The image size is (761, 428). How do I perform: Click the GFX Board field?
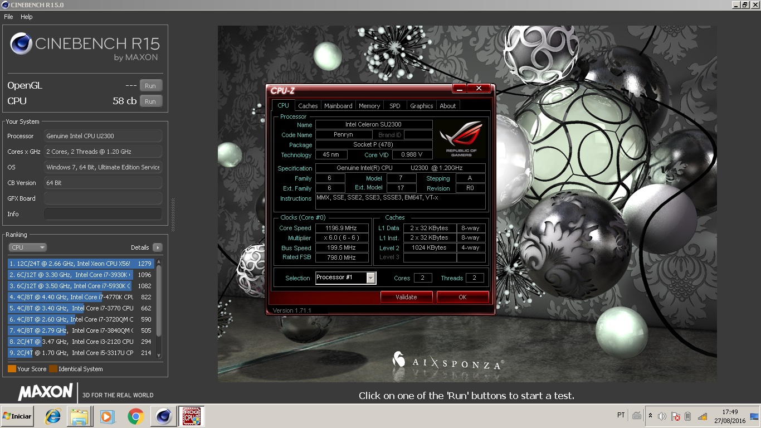(103, 198)
